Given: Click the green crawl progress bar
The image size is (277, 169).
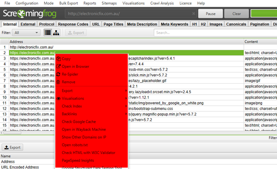Looking at the screenshot, I should [x=264, y=14].
